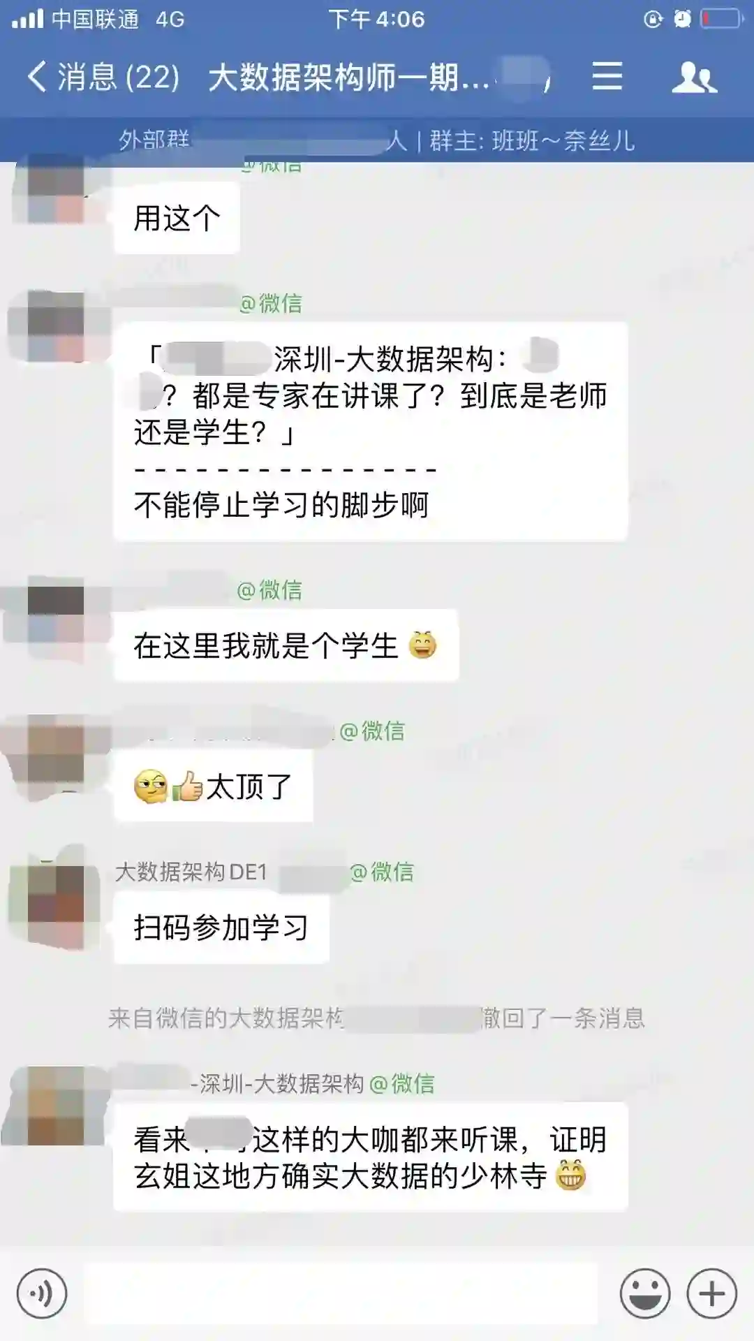This screenshot has height=1341, width=754.
Task: Tap the plus attachment icon
Action: (712, 1294)
